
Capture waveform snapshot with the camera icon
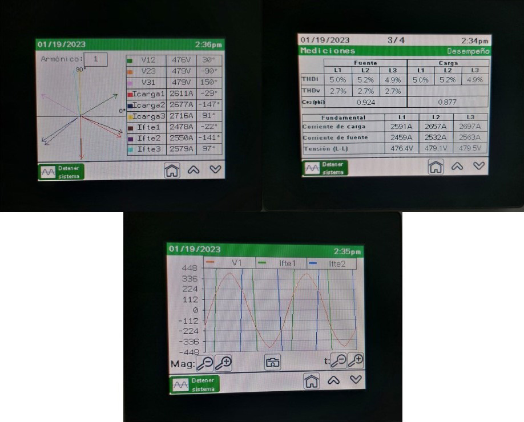click(273, 362)
